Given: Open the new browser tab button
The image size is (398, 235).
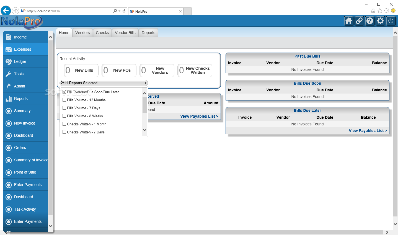Looking at the screenshot, I should point(188,11).
